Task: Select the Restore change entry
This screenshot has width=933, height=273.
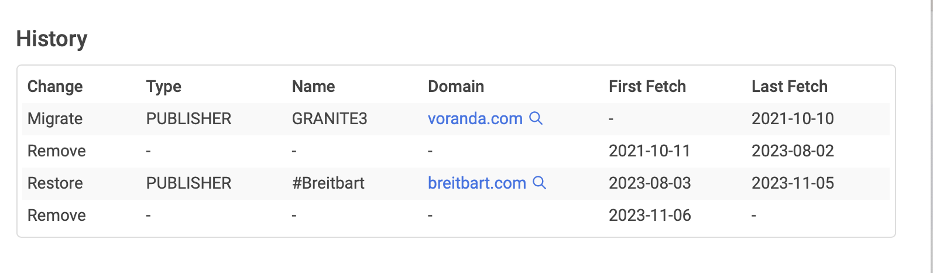Action: coord(55,183)
